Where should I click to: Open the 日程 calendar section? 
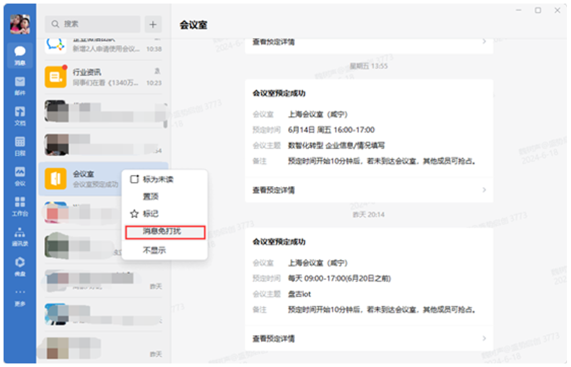(20, 146)
